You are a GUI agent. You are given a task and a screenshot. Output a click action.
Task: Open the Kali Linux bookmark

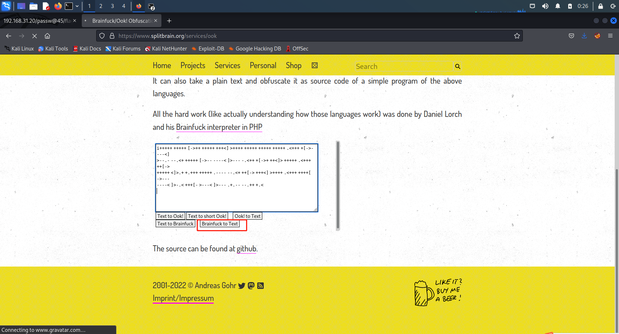[x=19, y=49]
